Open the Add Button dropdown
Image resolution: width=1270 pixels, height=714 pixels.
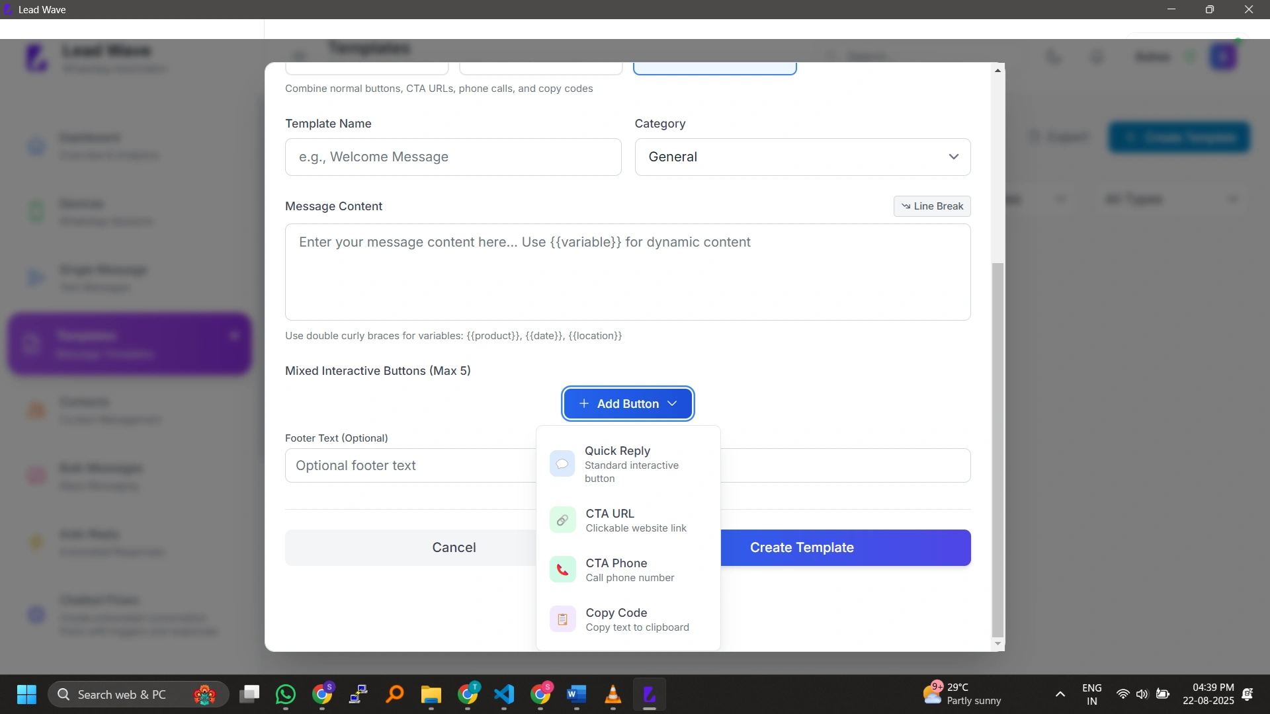pos(628,403)
